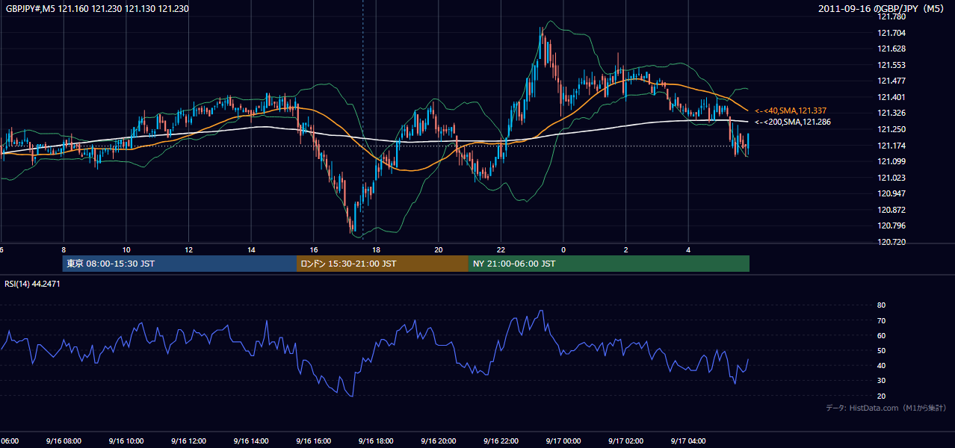Click price axis value 120.947
Screen dimensions: 955x448
pyautogui.click(x=890, y=193)
